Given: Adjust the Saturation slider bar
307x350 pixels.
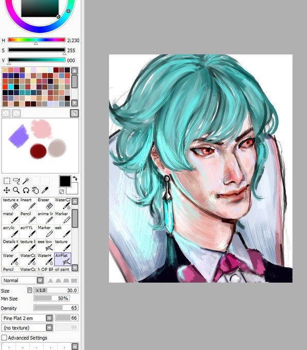Looking at the screenshot, I should click(x=37, y=50).
